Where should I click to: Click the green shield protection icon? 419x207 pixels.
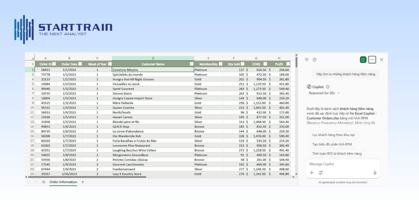coord(315,60)
